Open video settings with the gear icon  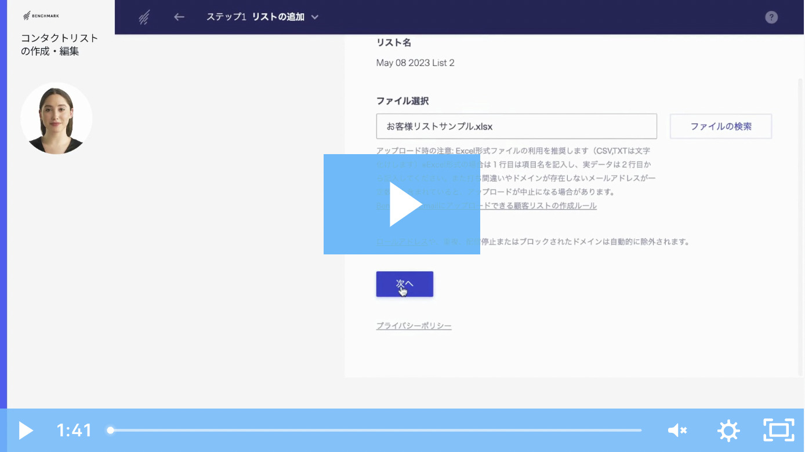click(728, 431)
